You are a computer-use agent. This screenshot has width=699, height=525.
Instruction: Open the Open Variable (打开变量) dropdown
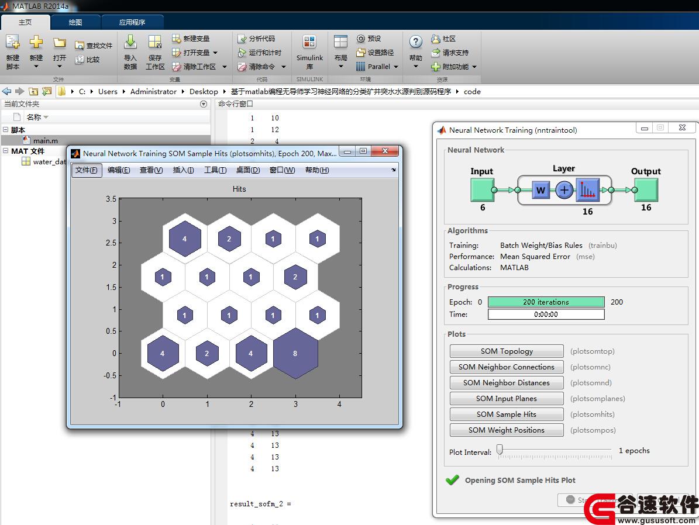coord(215,53)
